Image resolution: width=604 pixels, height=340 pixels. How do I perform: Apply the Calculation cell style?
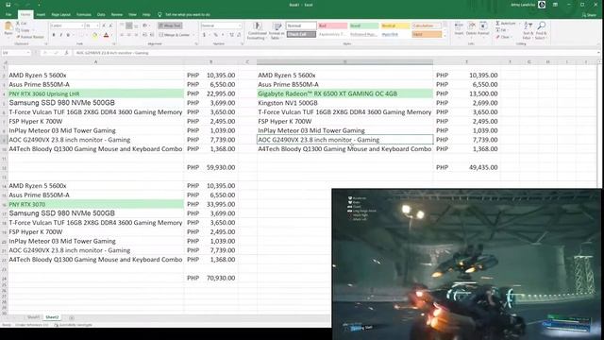[x=426, y=25]
